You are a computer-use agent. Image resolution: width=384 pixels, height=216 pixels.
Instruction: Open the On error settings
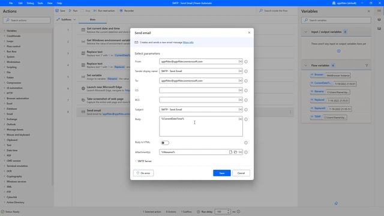pos(143,173)
